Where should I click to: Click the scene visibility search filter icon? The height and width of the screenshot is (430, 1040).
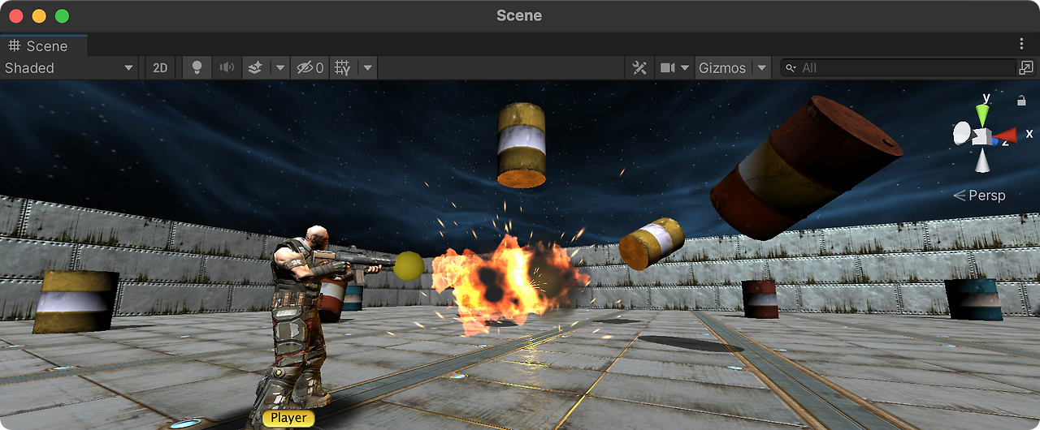tap(1026, 68)
